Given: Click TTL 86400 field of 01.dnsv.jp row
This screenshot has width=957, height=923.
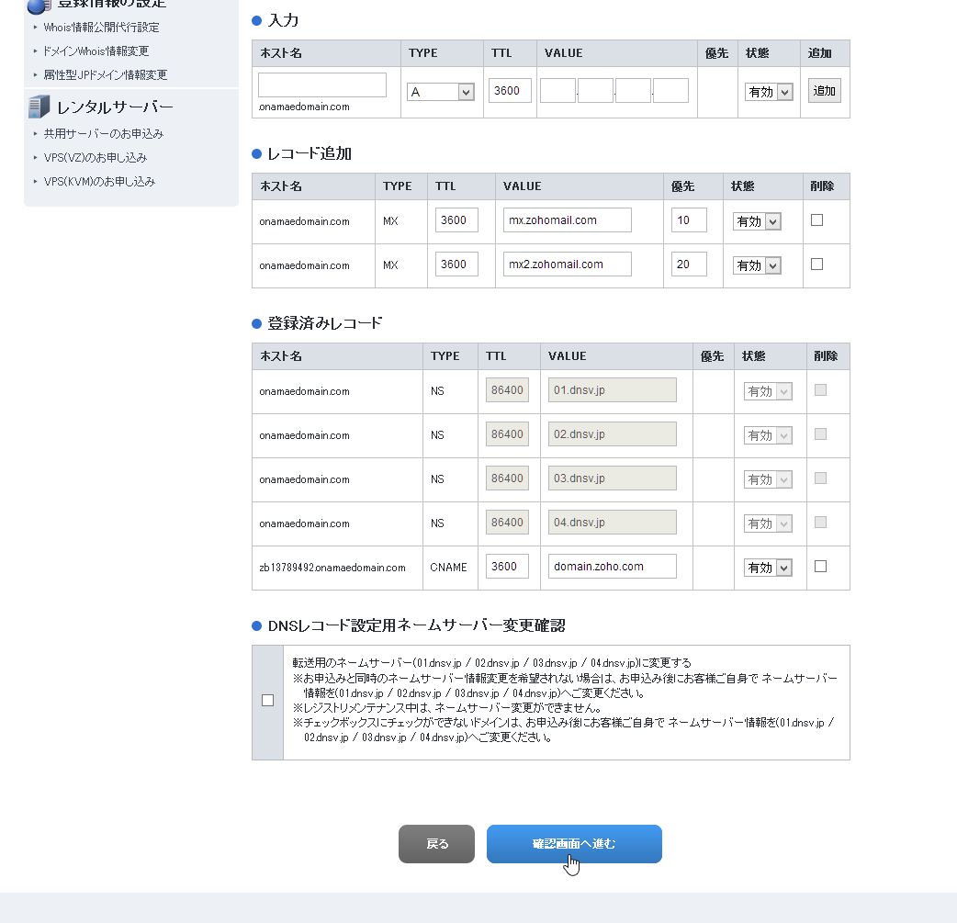Looking at the screenshot, I should click(x=507, y=390).
